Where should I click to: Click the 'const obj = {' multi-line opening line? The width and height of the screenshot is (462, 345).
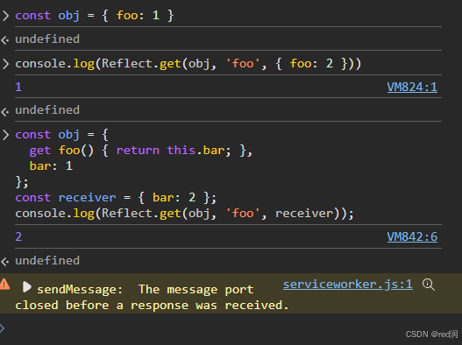click(62, 135)
